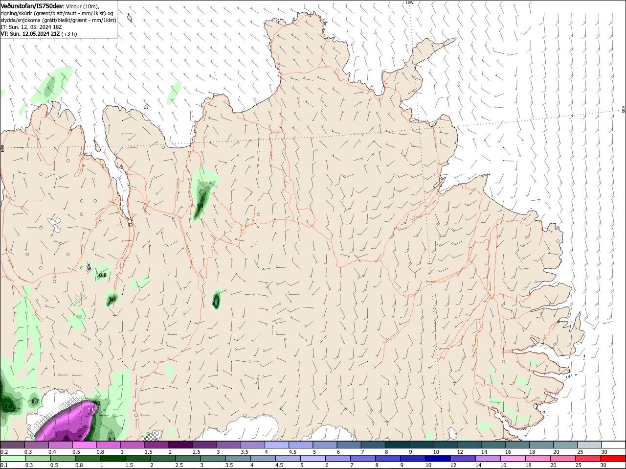Pick dark purple upper swatch between 2 and 2.5
Viewport: 626px width, 469px height.
tap(180, 445)
